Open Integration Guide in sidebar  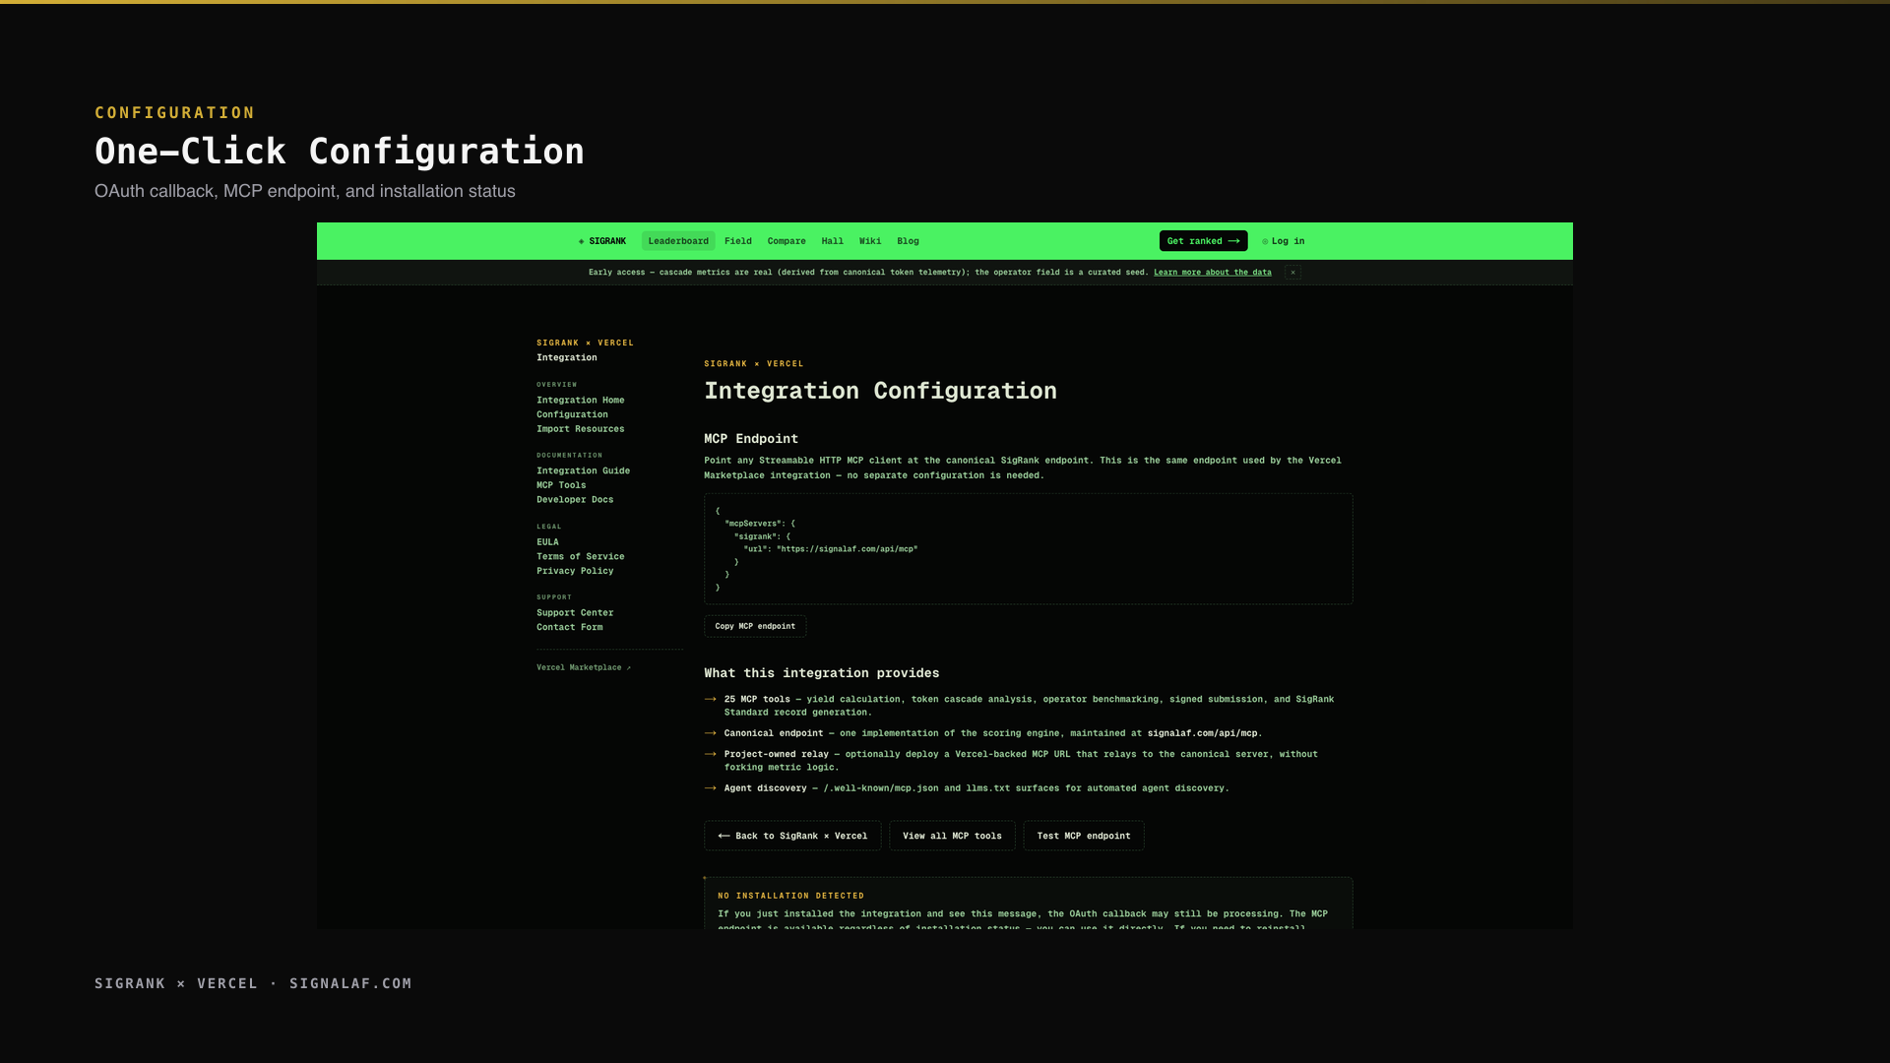583,471
